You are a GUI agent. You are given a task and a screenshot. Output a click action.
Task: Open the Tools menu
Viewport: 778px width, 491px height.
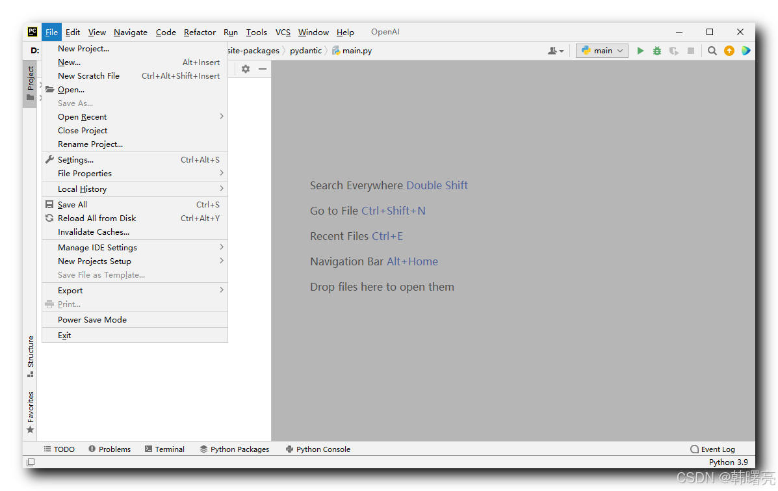tap(257, 33)
